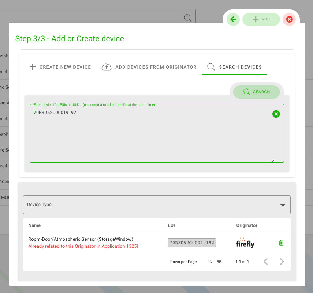Close the dialog with the red X button
This screenshot has width=313, height=293.
coord(289,19)
